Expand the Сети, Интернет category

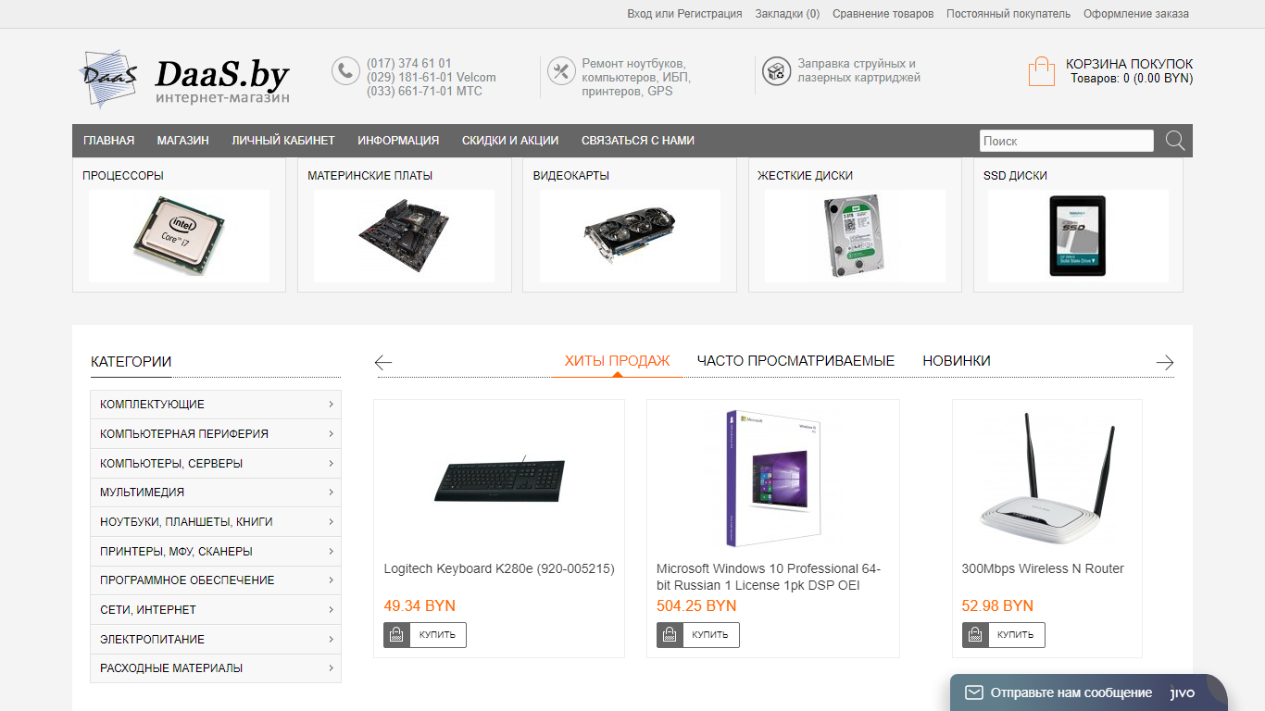coord(216,610)
